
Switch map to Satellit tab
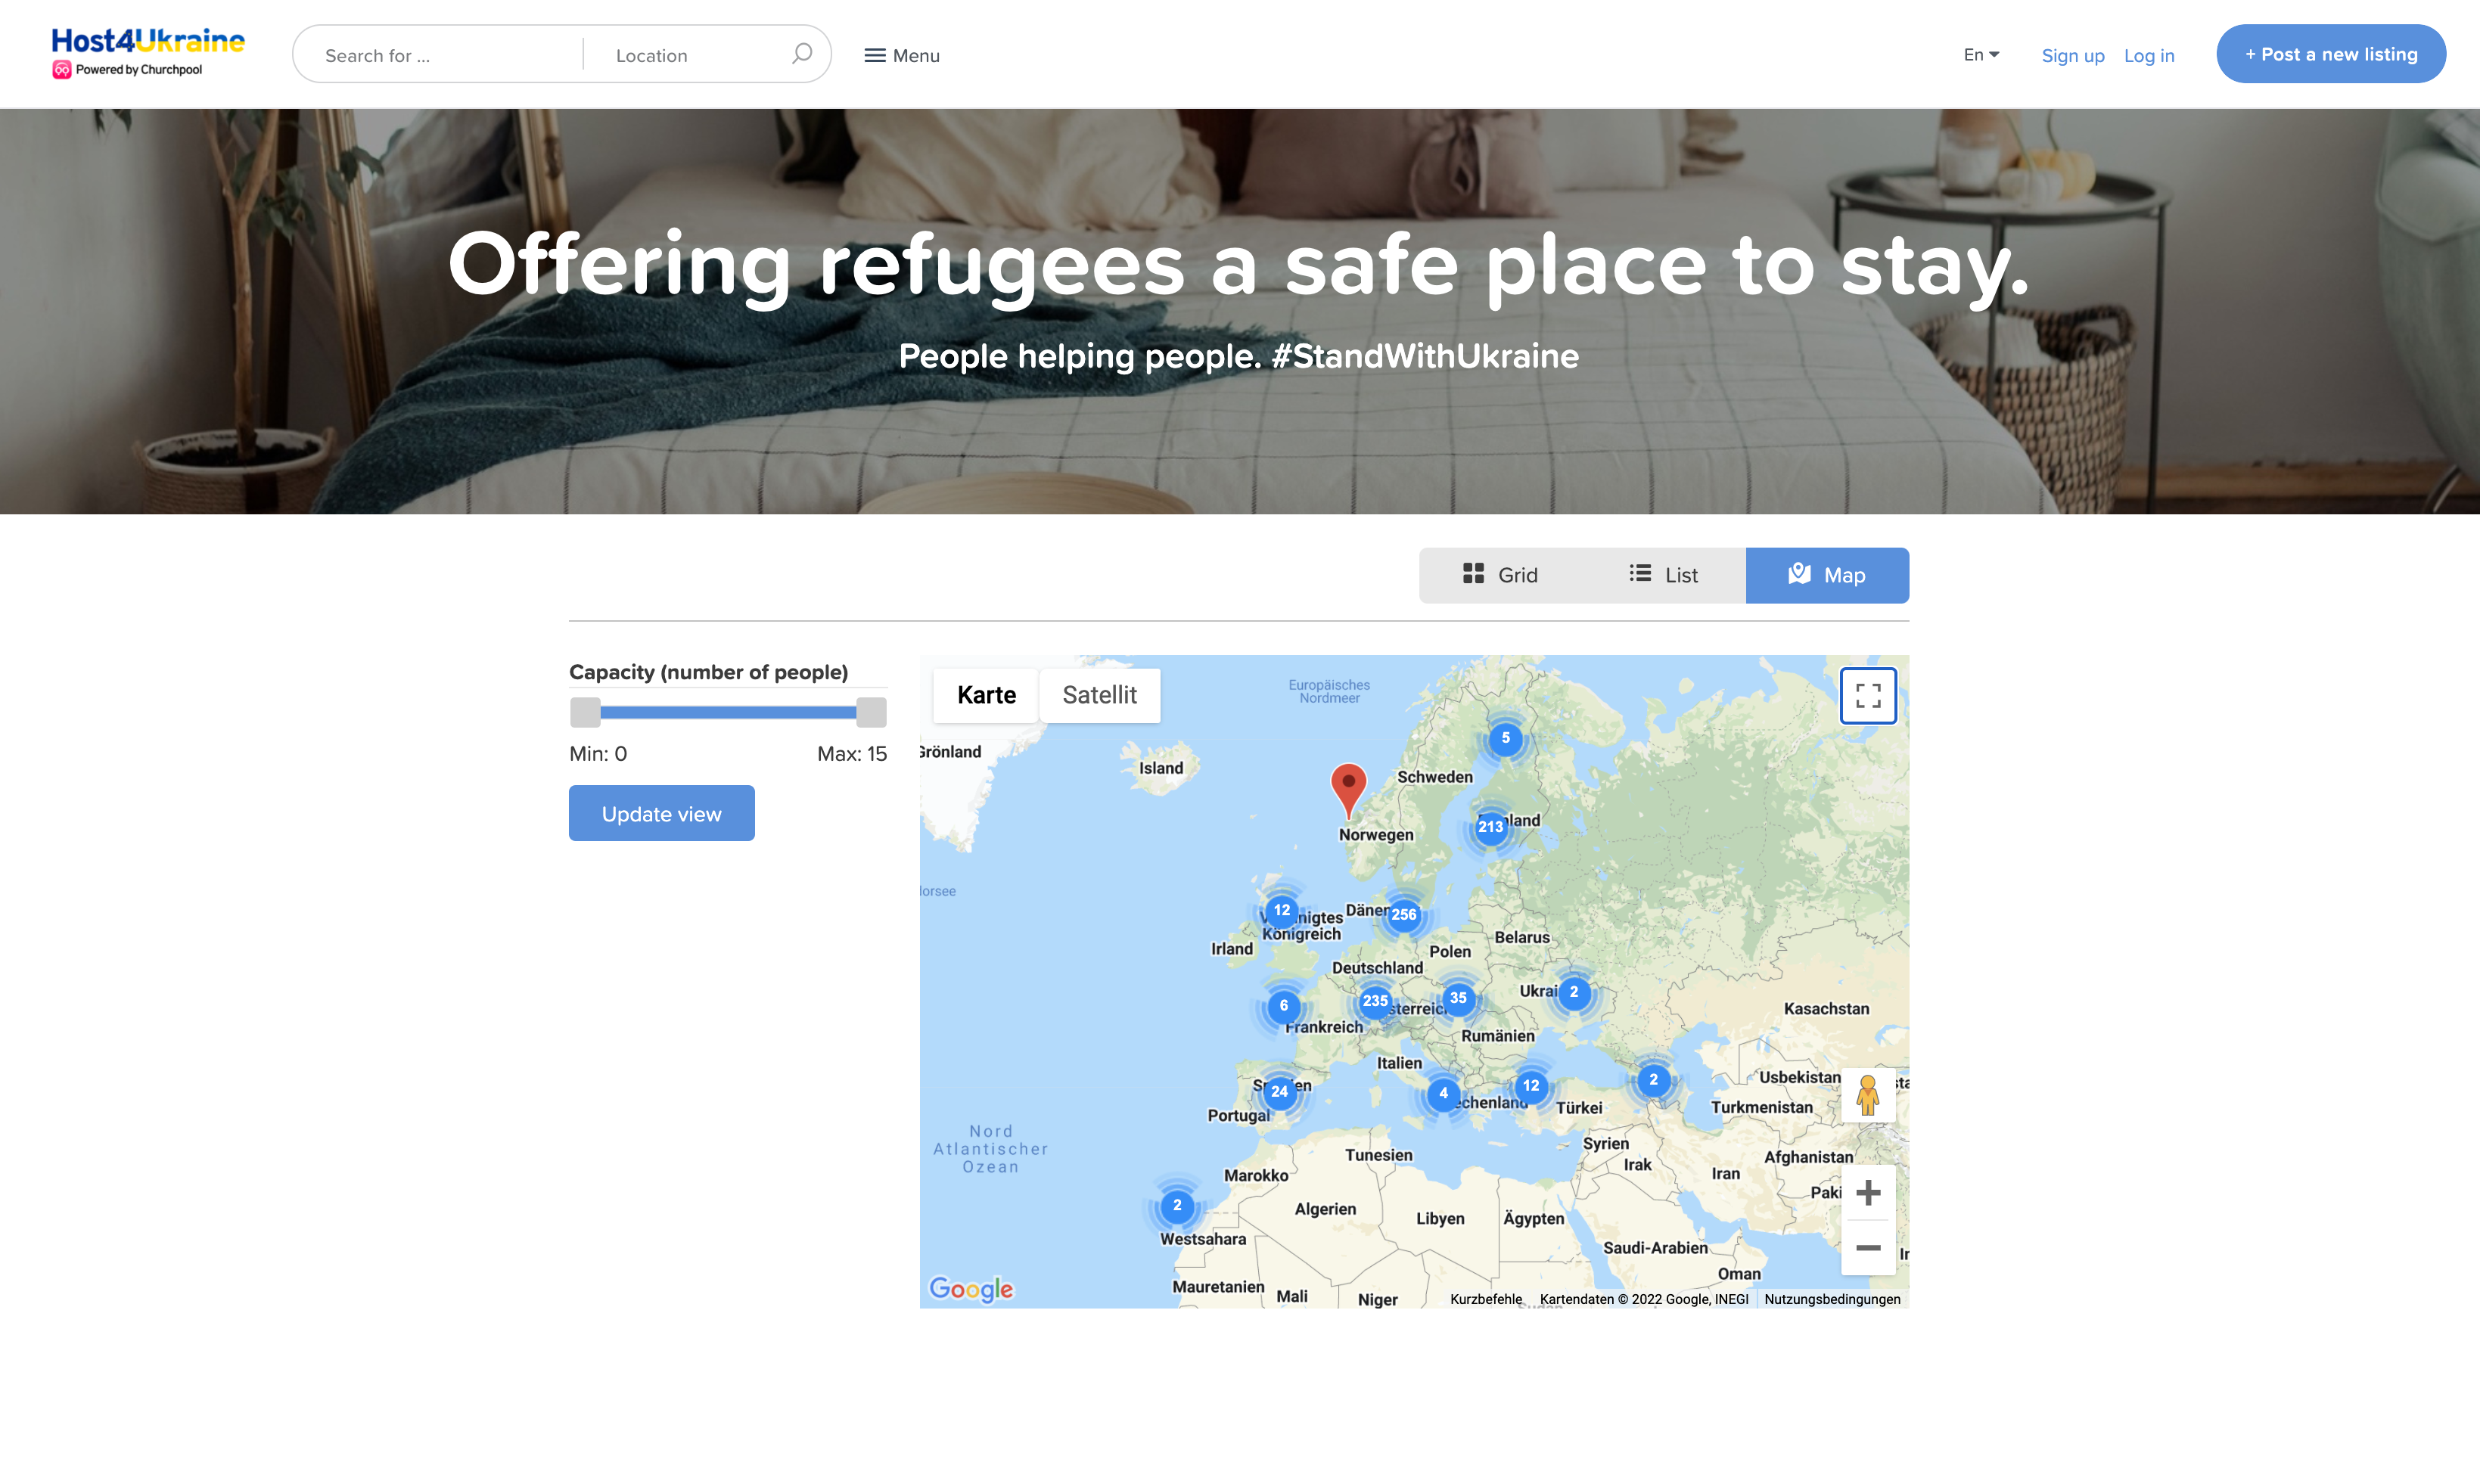click(1099, 695)
